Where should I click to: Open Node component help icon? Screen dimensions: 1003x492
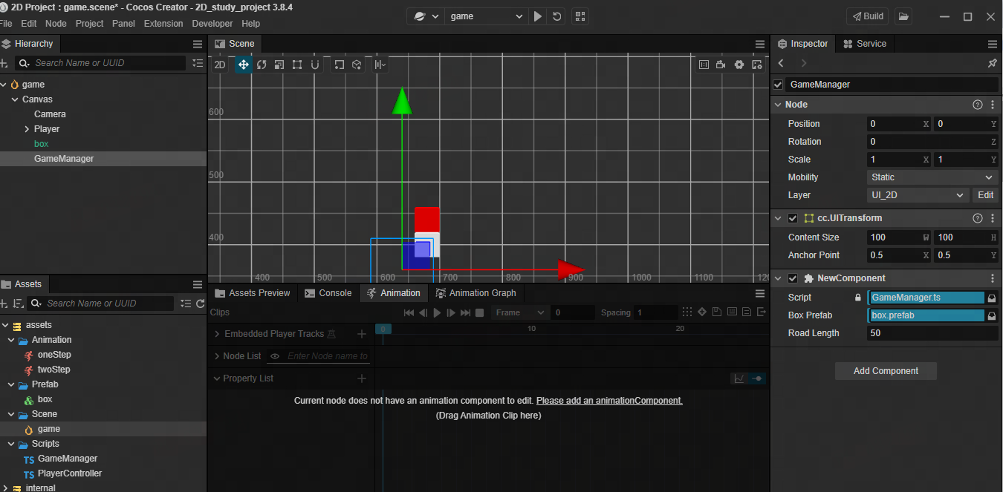tap(978, 105)
